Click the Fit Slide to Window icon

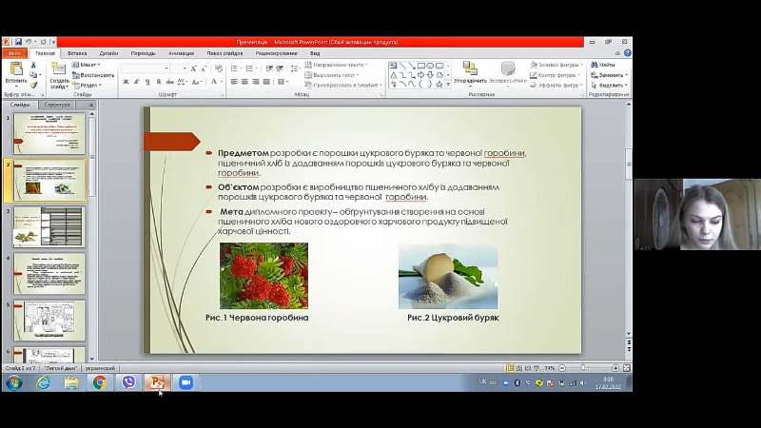click(627, 368)
